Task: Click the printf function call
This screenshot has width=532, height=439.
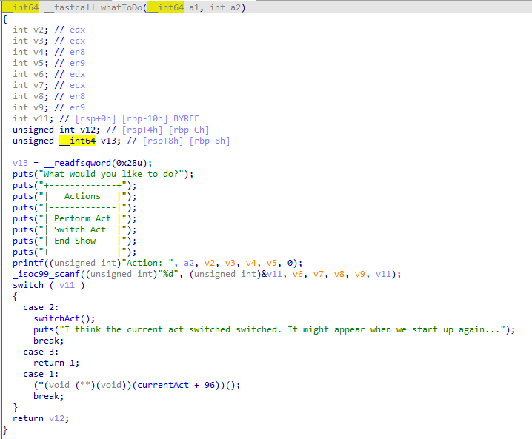Action: click(x=28, y=263)
